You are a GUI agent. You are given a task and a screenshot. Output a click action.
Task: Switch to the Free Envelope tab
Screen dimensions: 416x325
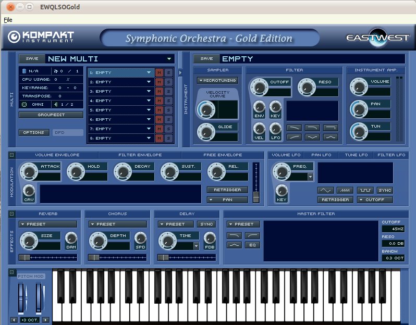(223, 155)
